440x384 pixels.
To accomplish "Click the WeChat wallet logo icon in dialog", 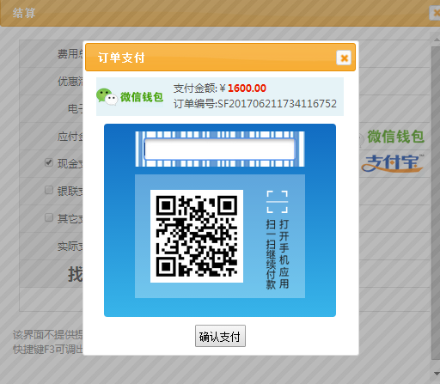I will pos(107,97).
